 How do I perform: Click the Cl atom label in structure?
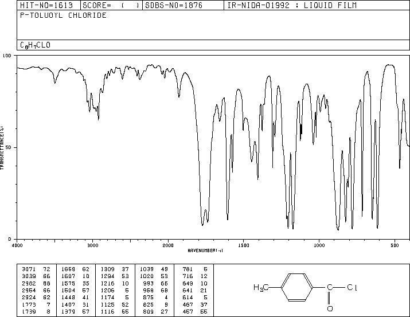pos(352,287)
